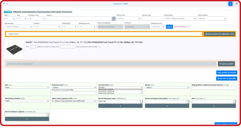This screenshot has width=241, height=135.
Task: Mark this setting with the star icon
Action: pos(7,4)
